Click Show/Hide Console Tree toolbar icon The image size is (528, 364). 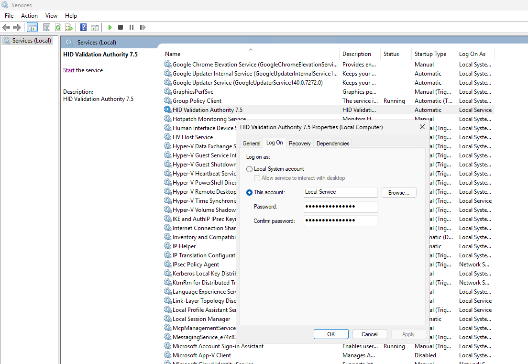point(33,28)
